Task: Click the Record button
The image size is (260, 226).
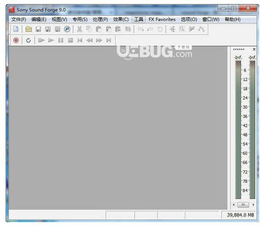Action: pos(16,40)
